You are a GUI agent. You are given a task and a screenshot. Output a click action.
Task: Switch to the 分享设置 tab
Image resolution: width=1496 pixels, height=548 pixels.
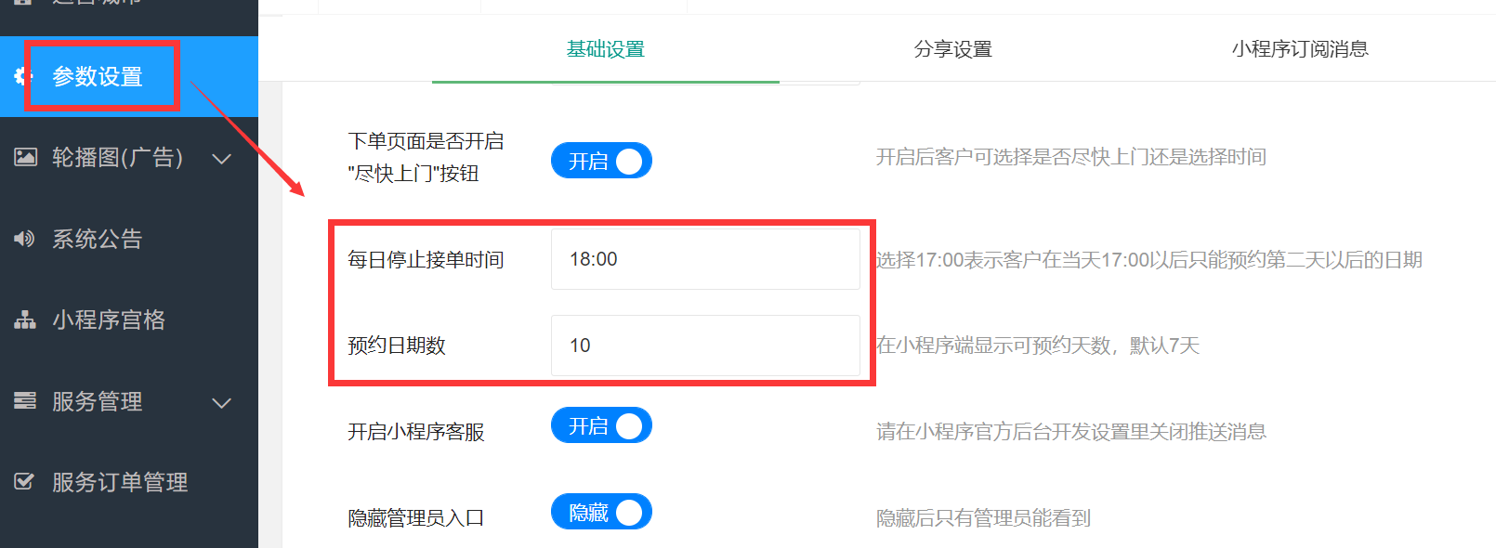[952, 49]
